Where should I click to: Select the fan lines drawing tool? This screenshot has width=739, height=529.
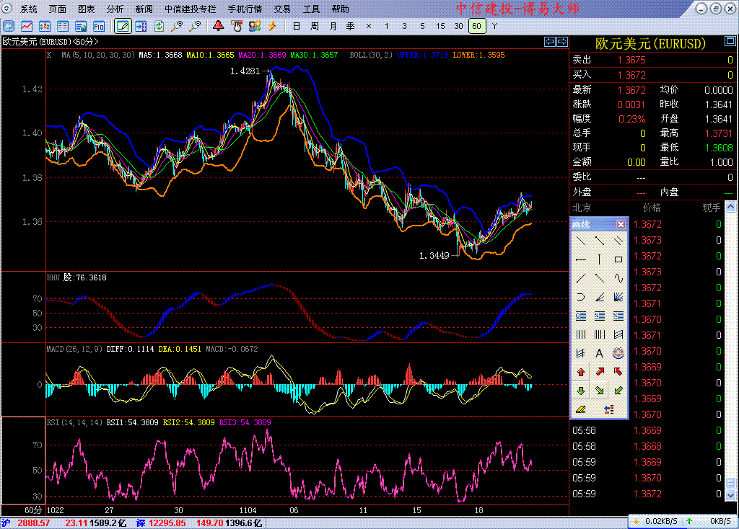pyautogui.click(x=618, y=296)
